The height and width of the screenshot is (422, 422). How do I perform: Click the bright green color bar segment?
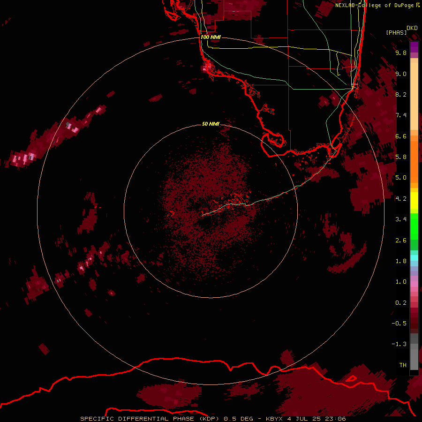(x=414, y=226)
